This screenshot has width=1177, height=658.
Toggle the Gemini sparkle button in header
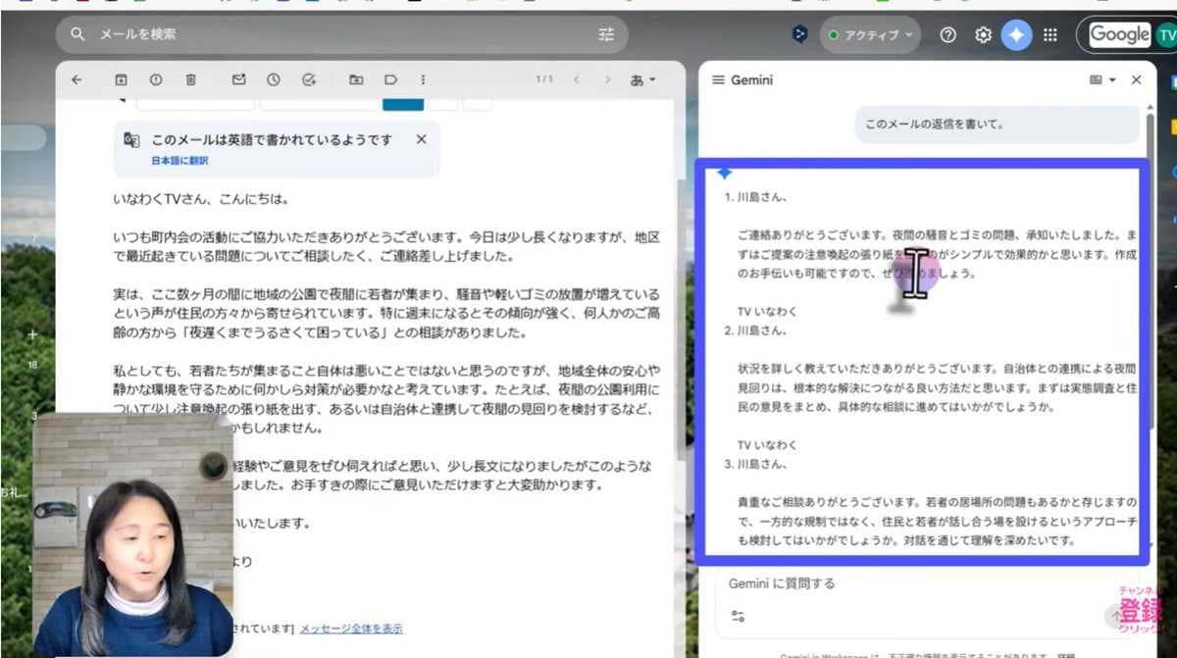1016,34
